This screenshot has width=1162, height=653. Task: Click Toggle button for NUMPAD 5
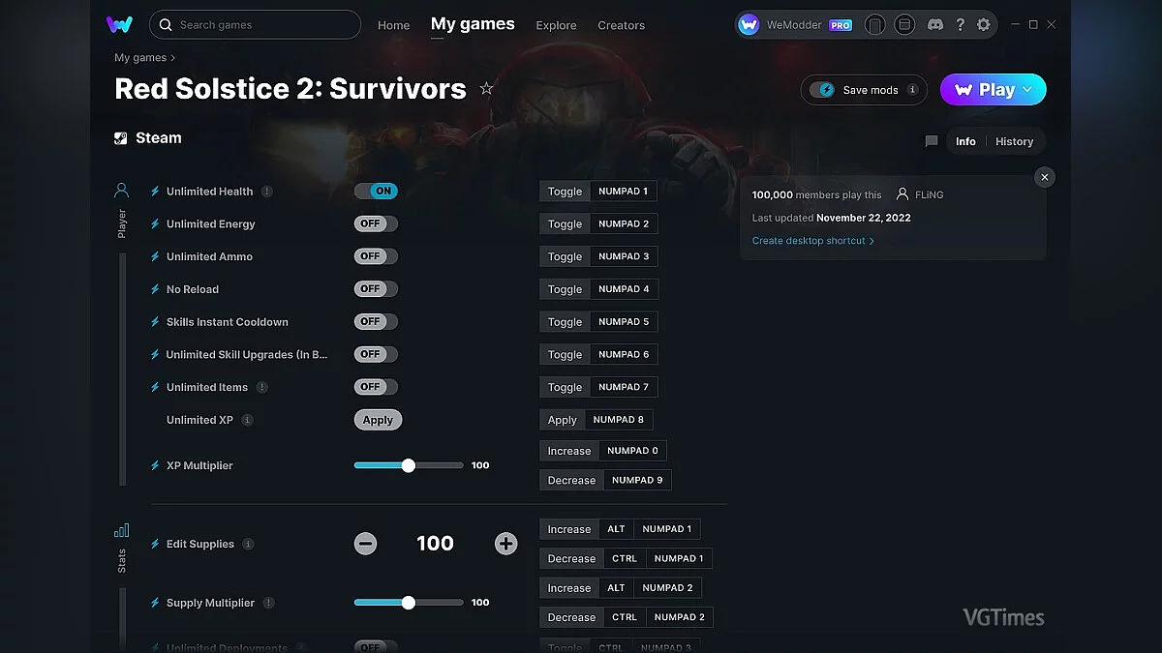[x=565, y=322]
